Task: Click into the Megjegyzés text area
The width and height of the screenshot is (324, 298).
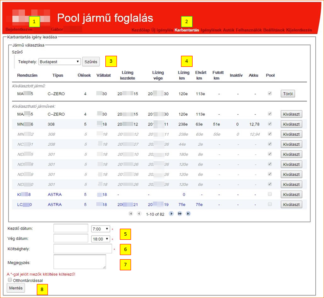Action: tap(79, 262)
